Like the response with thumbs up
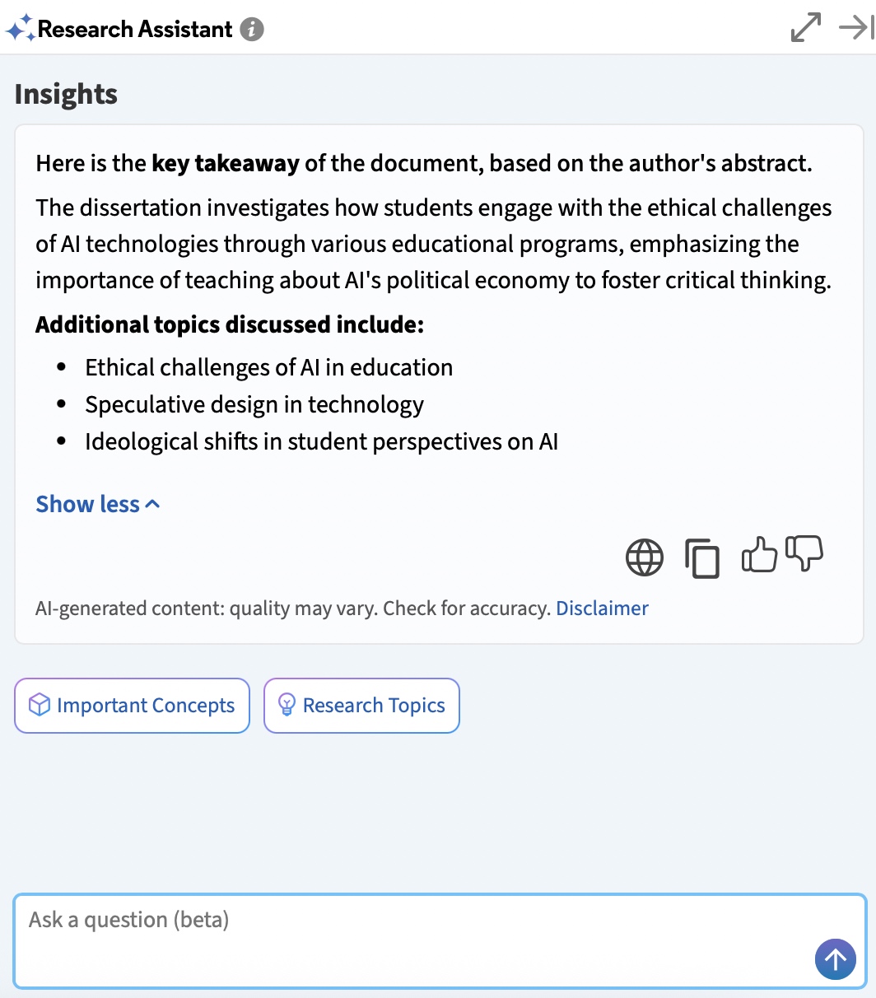The height and width of the screenshot is (998, 876). tap(759, 555)
